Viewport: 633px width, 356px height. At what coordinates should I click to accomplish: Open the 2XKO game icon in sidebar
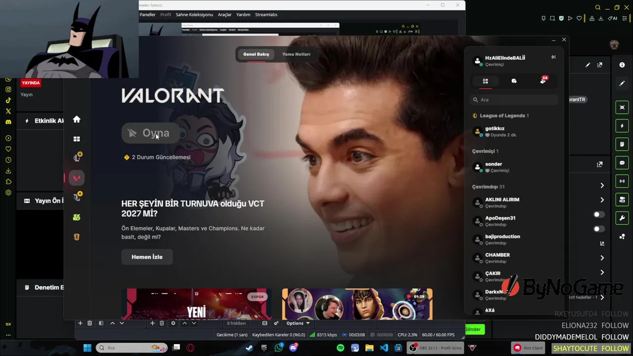(77, 217)
